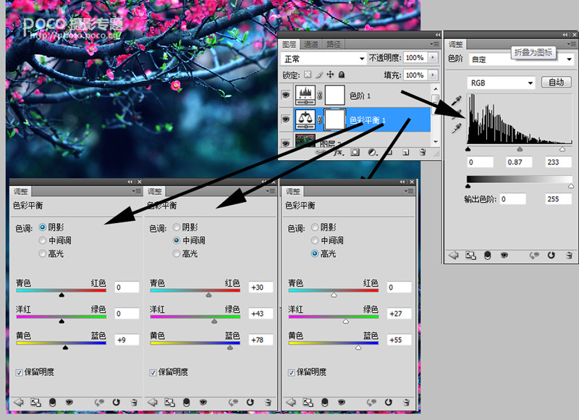The height and width of the screenshot is (420, 579).
Task: Switch to the 通道 tab
Action: click(311, 44)
